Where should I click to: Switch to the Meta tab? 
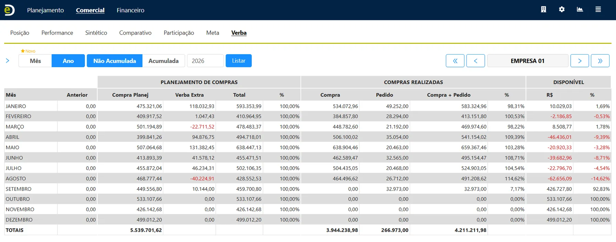pyautogui.click(x=212, y=33)
